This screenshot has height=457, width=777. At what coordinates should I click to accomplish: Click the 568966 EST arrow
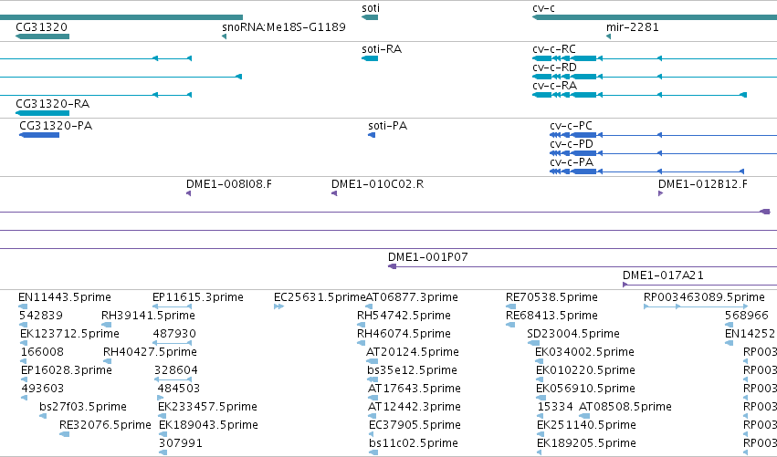click(729, 325)
